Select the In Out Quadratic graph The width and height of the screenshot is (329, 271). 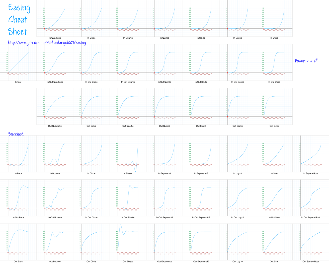coord(55,62)
